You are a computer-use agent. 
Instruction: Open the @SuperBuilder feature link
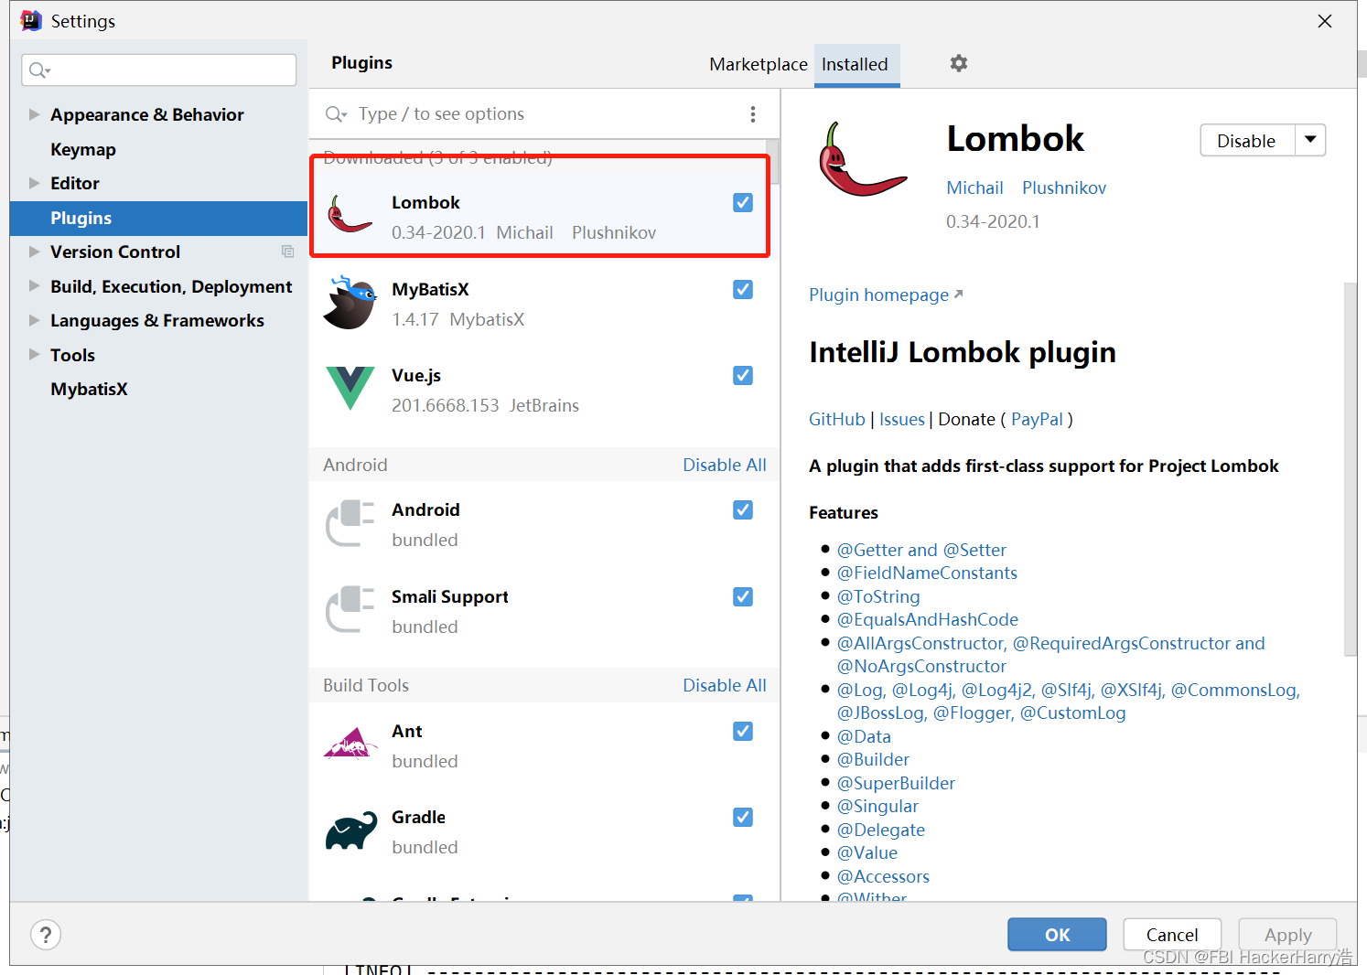pyautogui.click(x=896, y=783)
